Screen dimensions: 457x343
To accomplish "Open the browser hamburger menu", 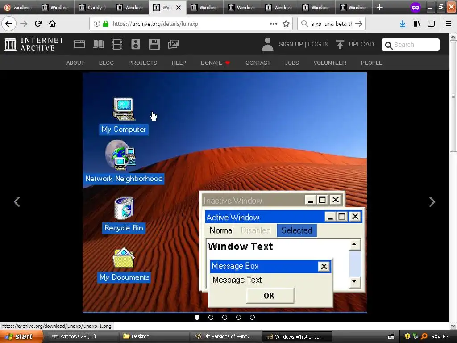I will 449,24.
